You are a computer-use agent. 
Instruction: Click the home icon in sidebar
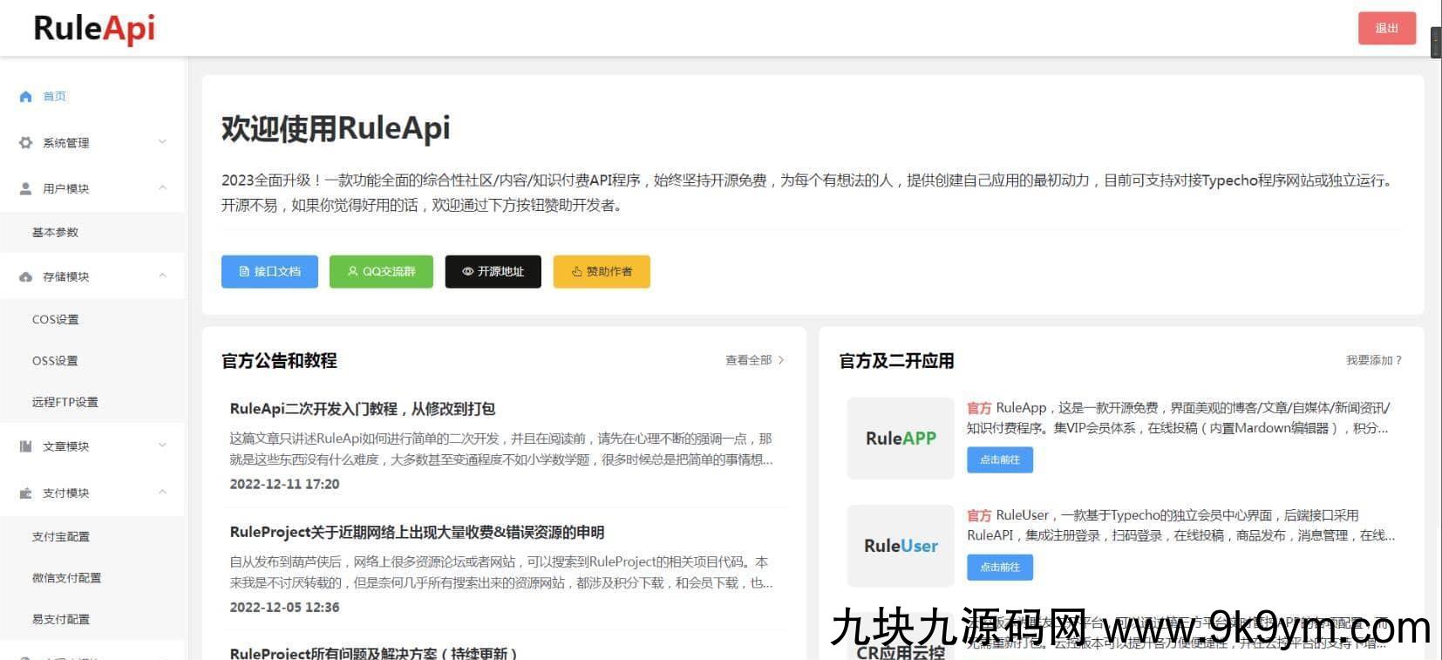25,97
